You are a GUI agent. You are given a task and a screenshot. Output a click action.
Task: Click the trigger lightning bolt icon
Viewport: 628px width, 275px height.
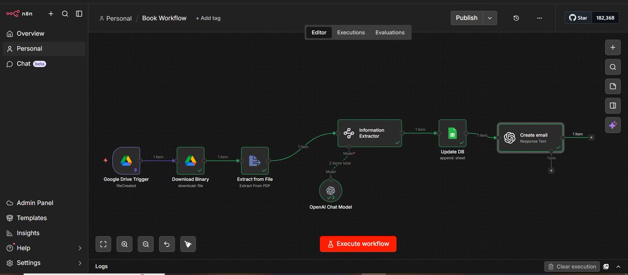pyautogui.click(x=106, y=161)
